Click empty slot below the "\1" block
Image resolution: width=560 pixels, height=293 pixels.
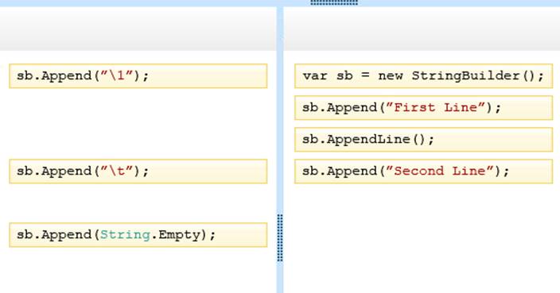pyautogui.click(x=138, y=123)
